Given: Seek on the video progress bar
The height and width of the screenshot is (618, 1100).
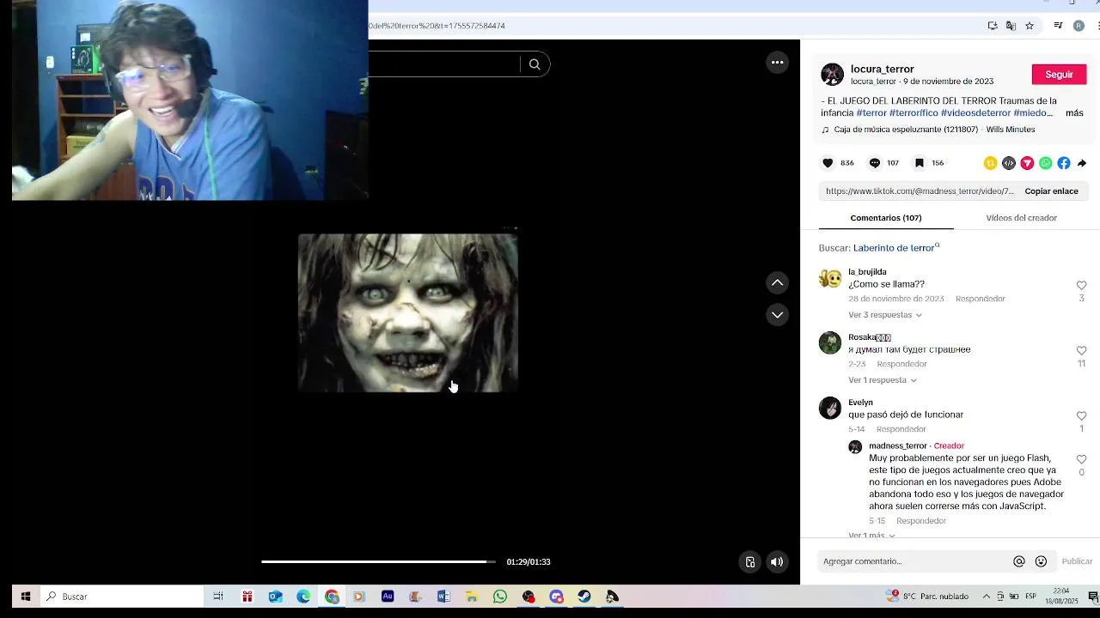Looking at the screenshot, I should click(379, 561).
